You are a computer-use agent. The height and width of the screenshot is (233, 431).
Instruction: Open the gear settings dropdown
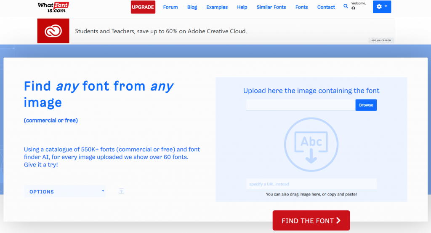382,7
